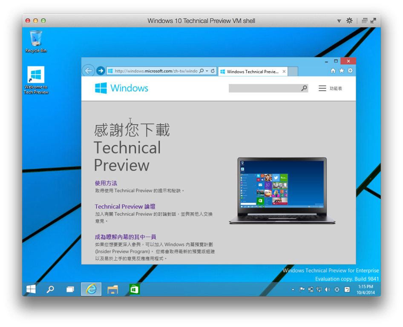
Task: Click the website search magnifier icon
Action: 304,88
